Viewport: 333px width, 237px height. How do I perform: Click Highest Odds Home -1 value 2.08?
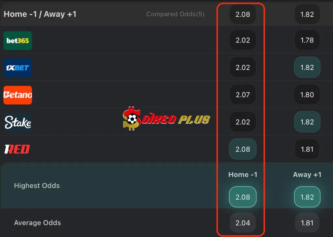coord(243,197)
